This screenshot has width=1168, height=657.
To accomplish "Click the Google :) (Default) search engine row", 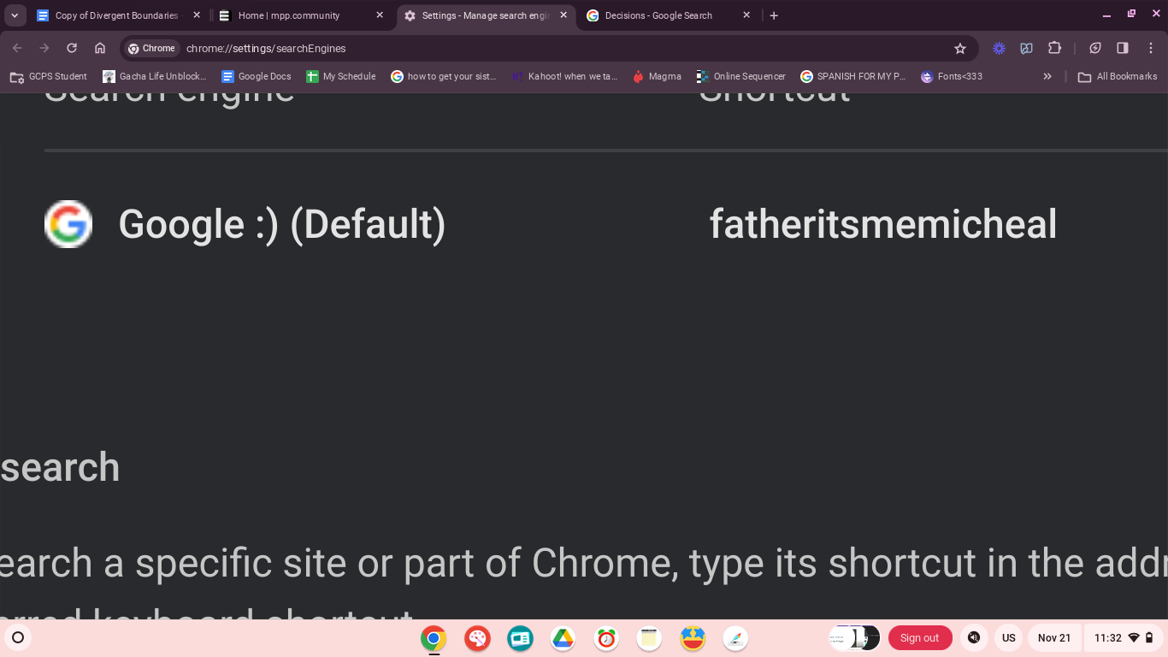I will (605, 224).
